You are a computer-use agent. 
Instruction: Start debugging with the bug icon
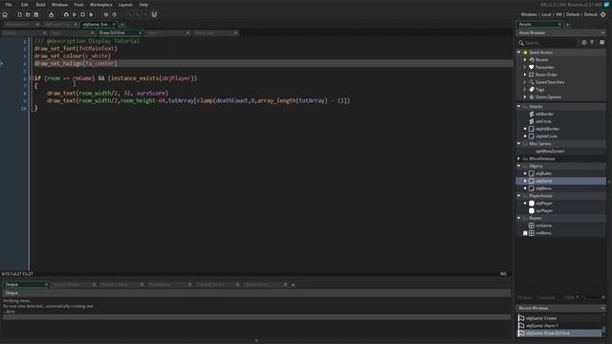(x=66, y=14)
